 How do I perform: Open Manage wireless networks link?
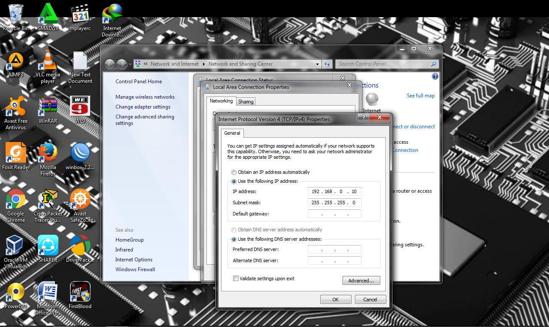point(145,97)
